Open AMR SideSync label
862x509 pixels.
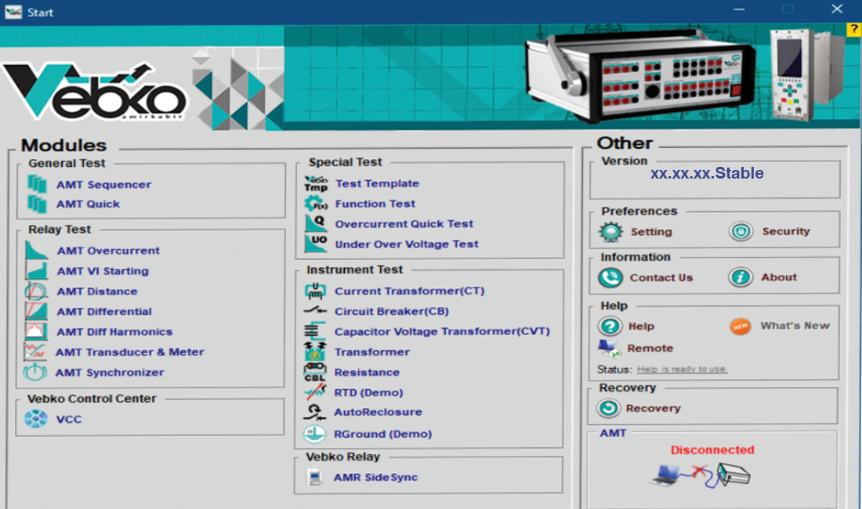tap(375, 477)
